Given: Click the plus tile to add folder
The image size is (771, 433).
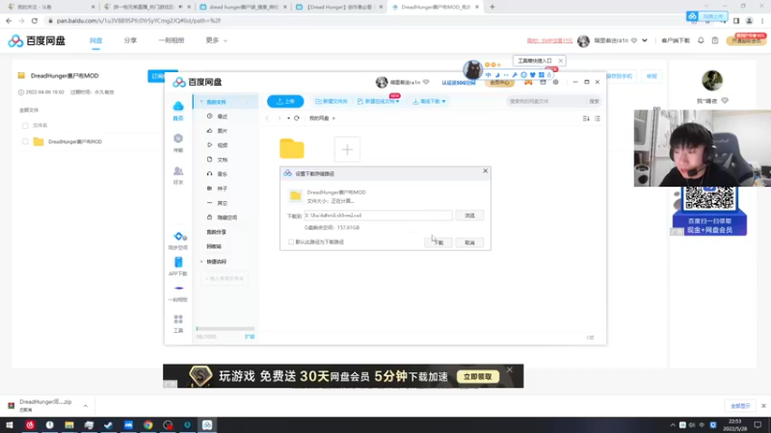Looking at the screenshot, I should [347, 149].
